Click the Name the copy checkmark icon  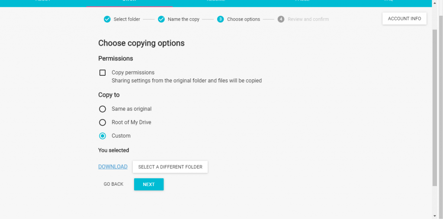coord(161,19)
